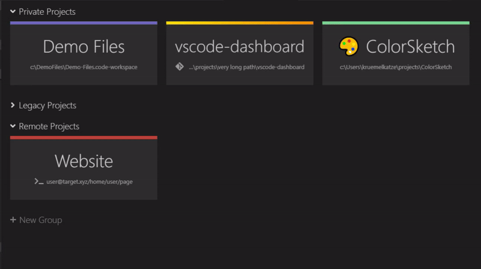Click the ColorSketch folder path text
This screenshot has width=481, height=269.
[x=396, y=67]
